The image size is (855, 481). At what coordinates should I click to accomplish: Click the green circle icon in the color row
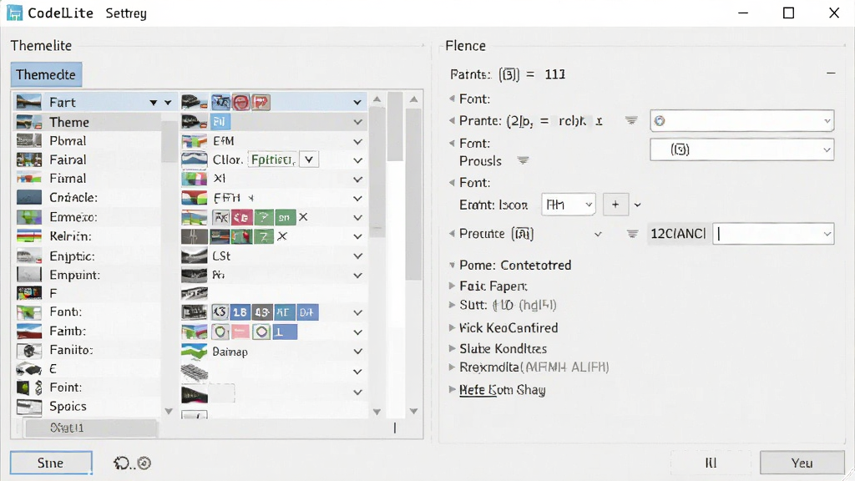(x=220, y=332)
